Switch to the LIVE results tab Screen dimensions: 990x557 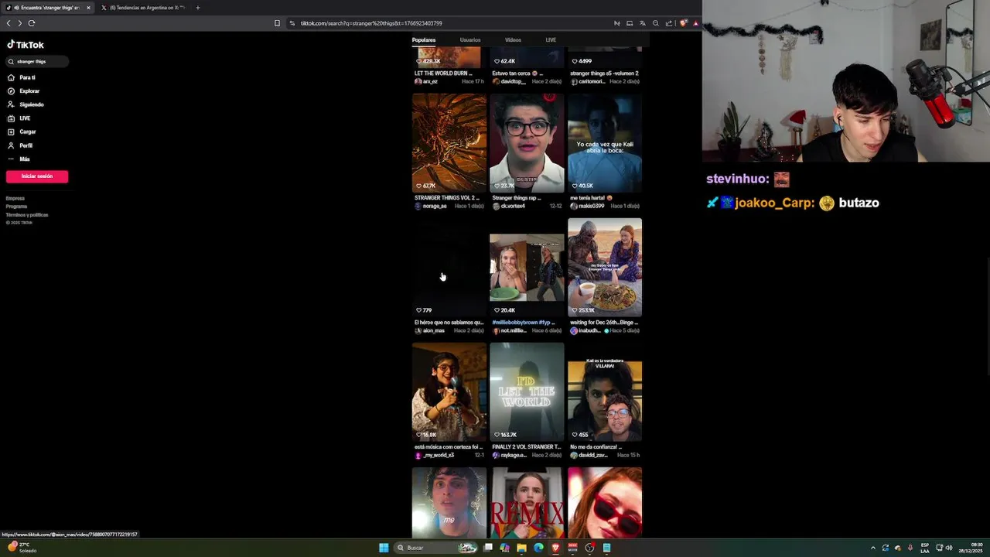pyautogui.click(x=551, y=40)
